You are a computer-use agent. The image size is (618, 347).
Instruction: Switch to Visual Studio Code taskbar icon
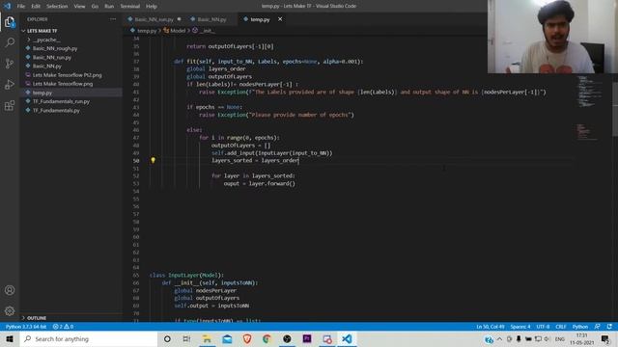pyautogui.click(x=347, y=339)
